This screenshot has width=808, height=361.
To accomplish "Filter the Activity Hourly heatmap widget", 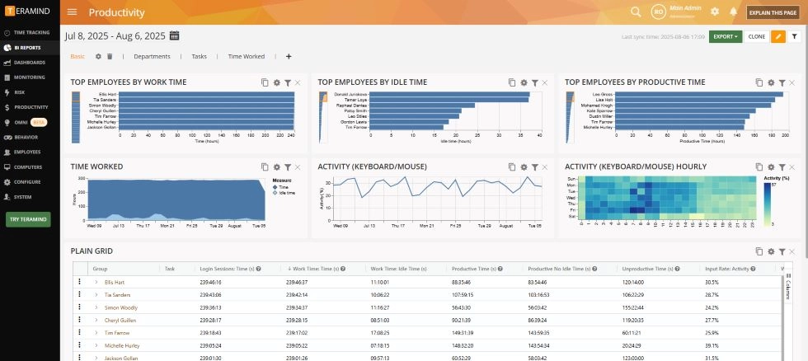I will [x=782, y=166].
